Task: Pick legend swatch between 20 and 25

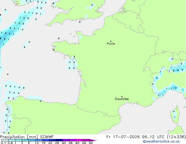Action: [53, 140]
